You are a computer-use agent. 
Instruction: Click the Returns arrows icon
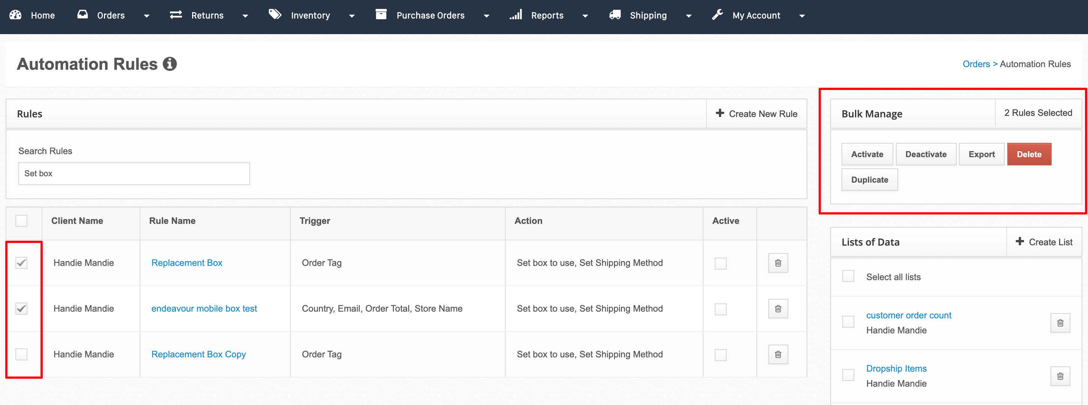(176, 15)
